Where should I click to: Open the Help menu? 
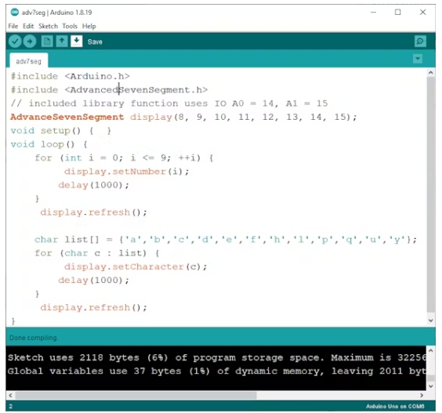pos(89,26)
